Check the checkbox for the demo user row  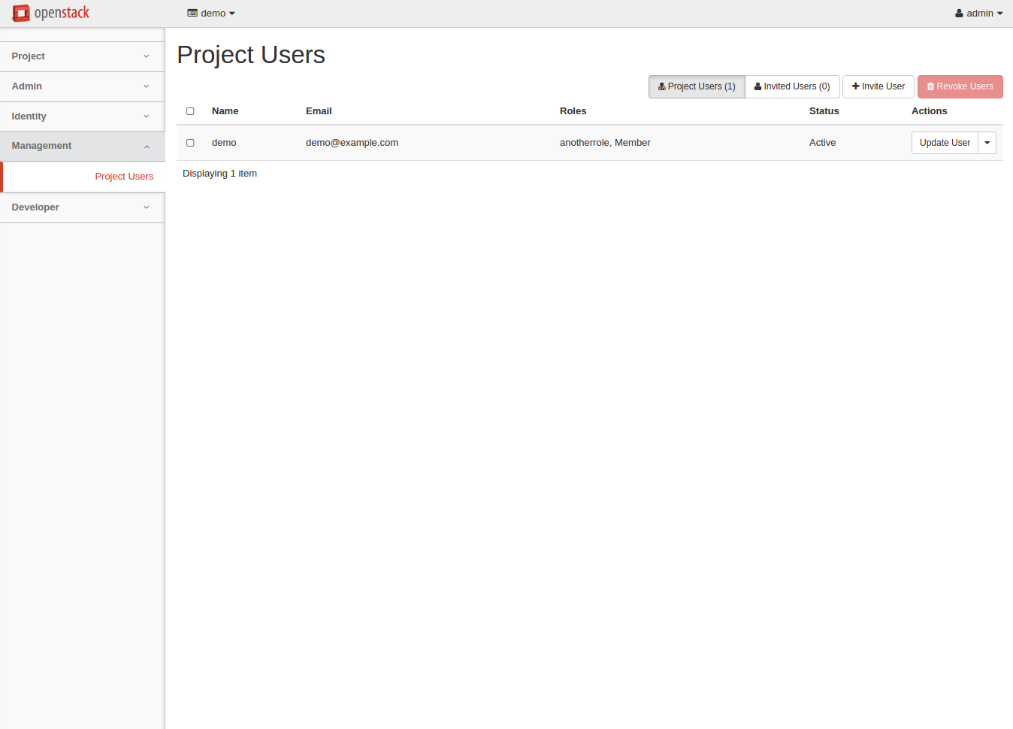[x=190, y=143]
